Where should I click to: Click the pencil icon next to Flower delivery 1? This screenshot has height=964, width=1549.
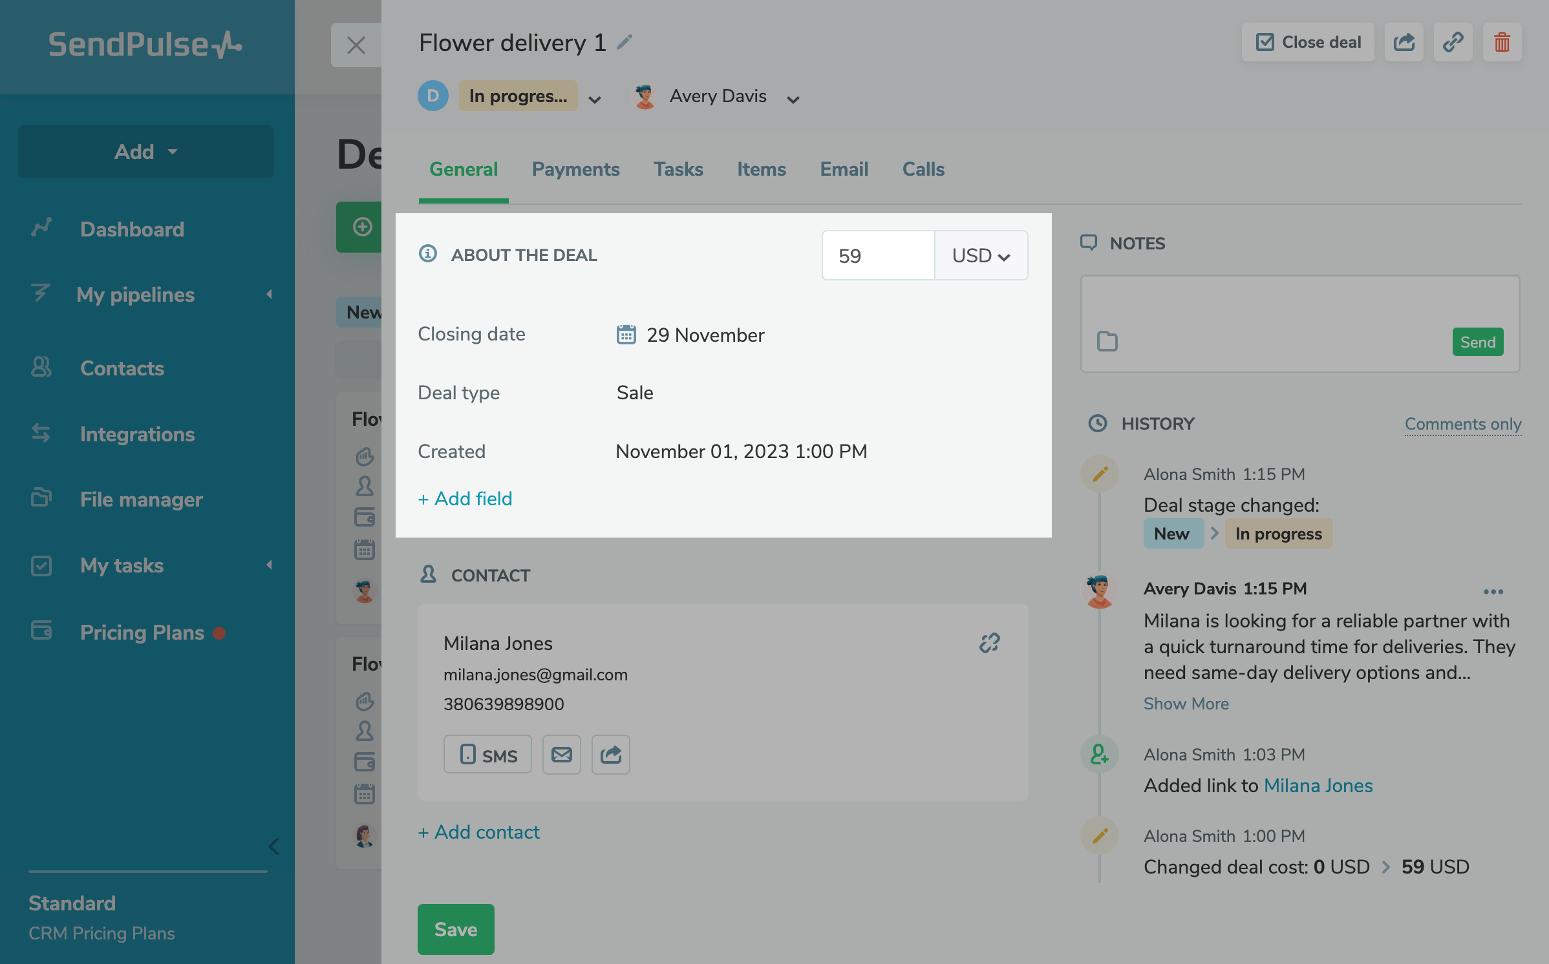tap(624, 43)
